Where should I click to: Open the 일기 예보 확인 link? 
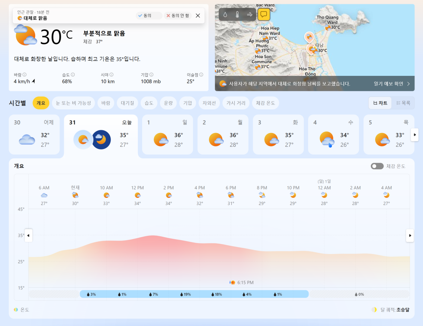click(392, 84)
